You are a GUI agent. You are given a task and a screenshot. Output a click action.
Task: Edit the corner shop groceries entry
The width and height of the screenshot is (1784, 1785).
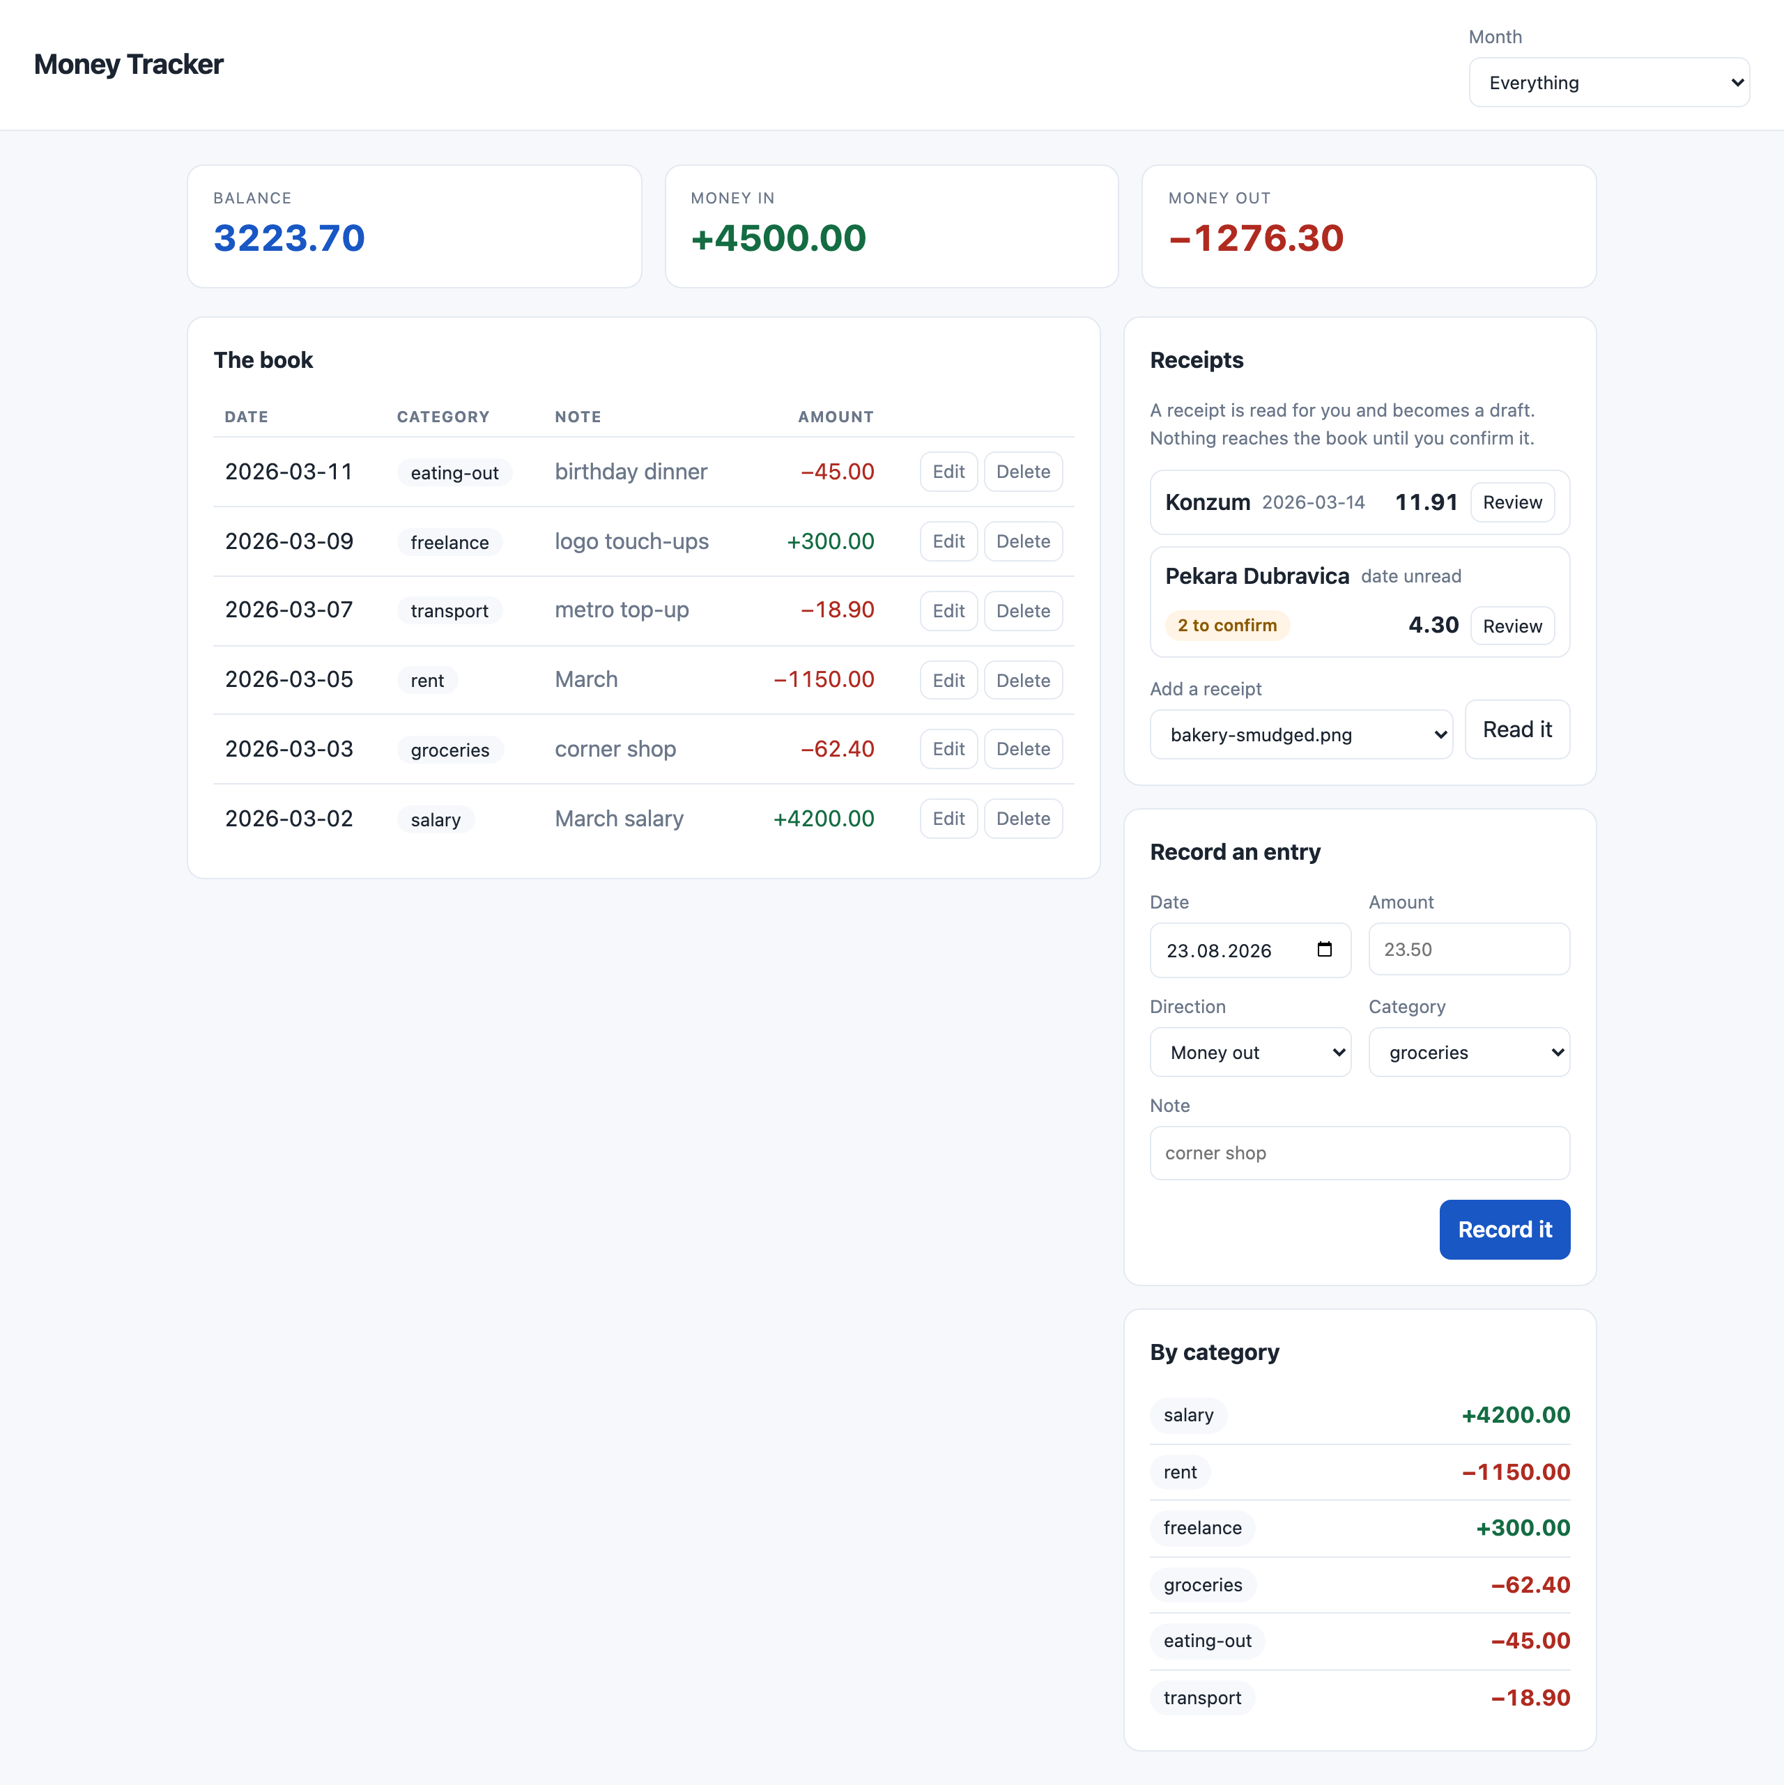pos(948,749)
